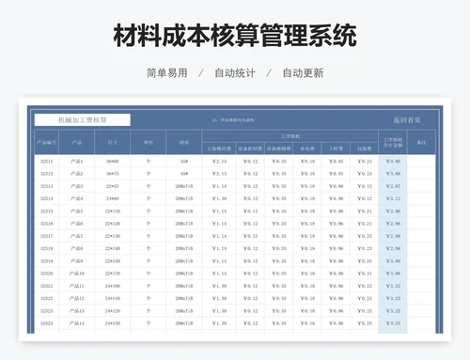Select the 产品13 name cell
The height and width of the screenshot is (360, 470).
tap(76, 311)
